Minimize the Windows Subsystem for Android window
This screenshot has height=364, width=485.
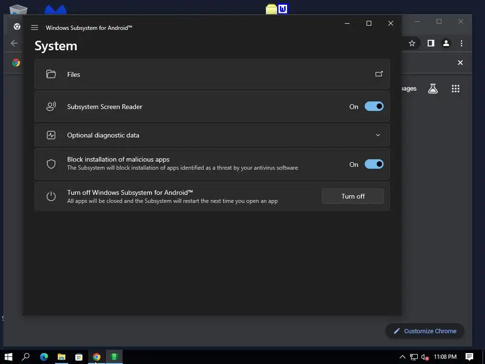point(347,23)
